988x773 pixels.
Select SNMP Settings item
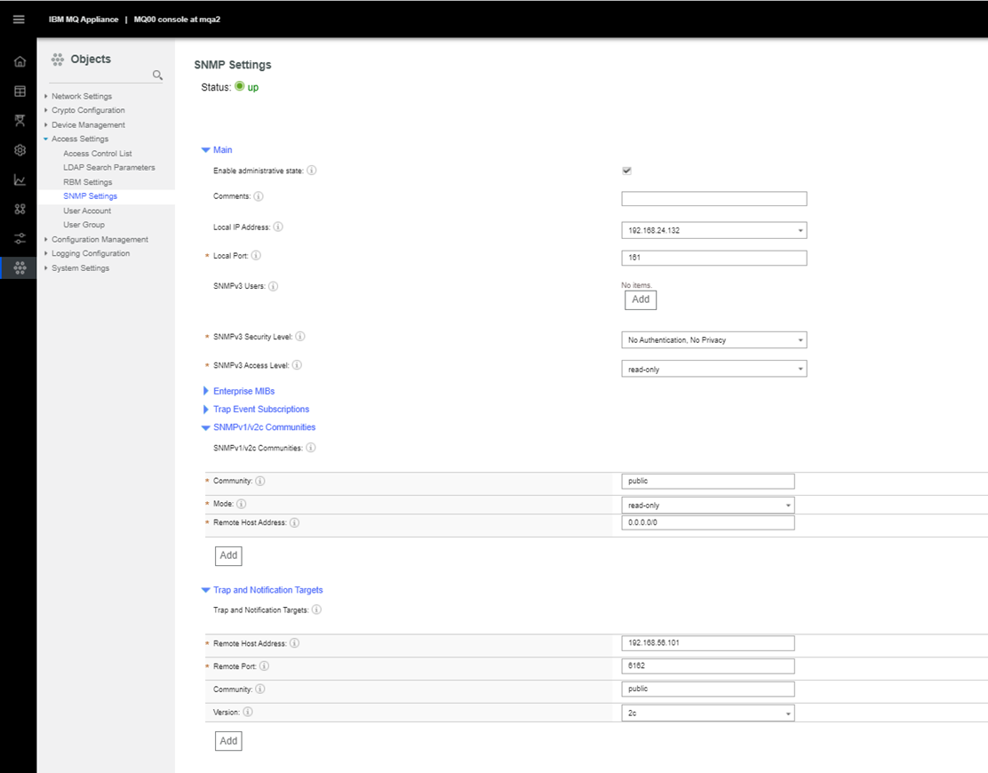pyautogui.click(x=90, y=196)
